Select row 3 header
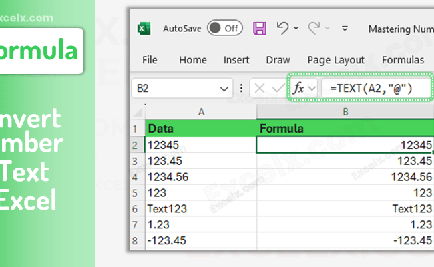Screen dimensions: 434x267 tap(138, 161)
